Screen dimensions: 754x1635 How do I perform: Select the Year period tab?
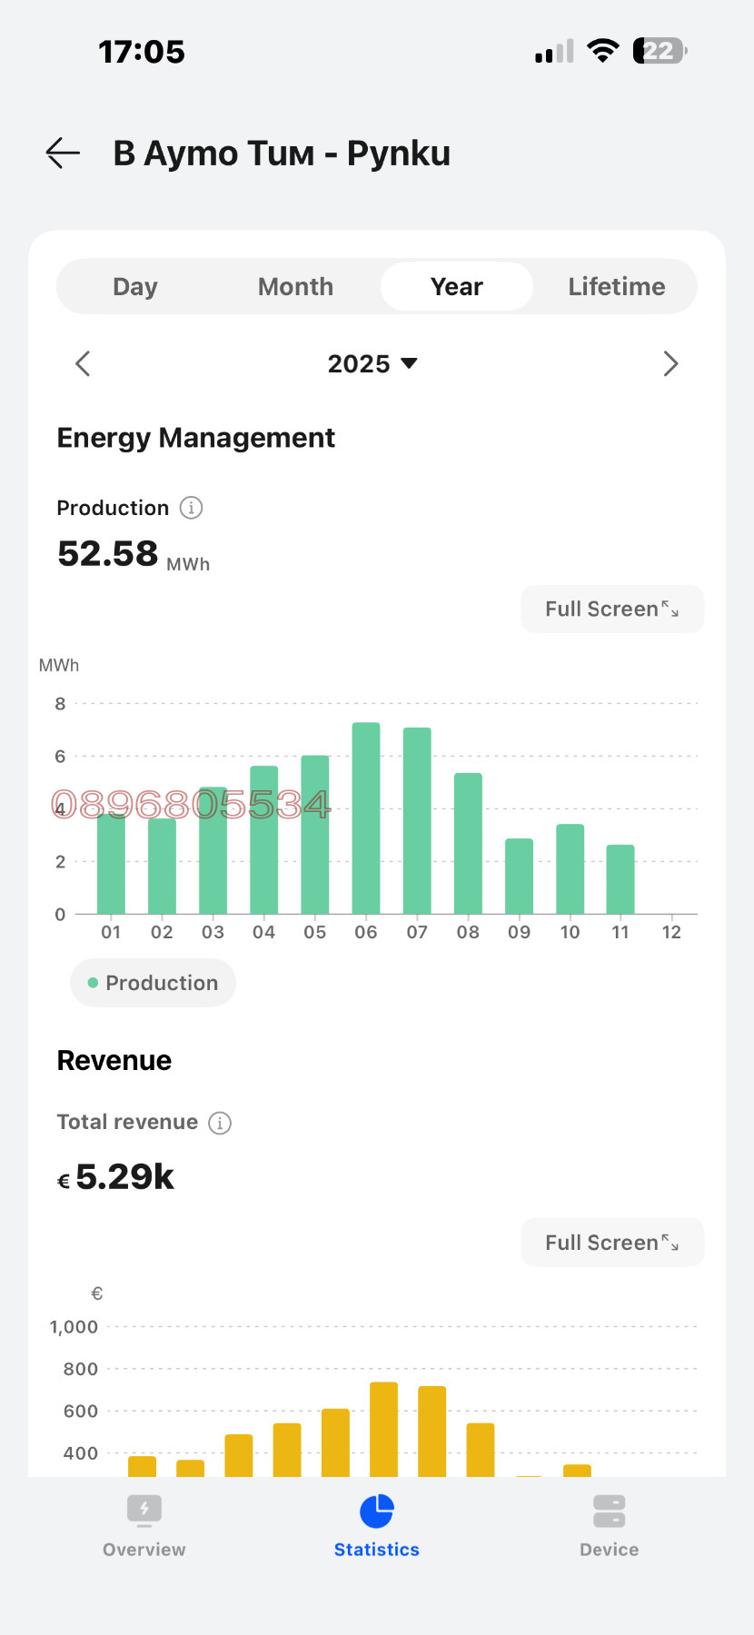click(x=456, y=287)
